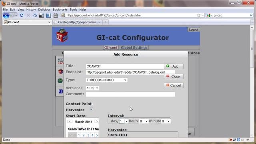
Task: Click the Cancel button
Action: pyautogui.click(x=174, y=85)
